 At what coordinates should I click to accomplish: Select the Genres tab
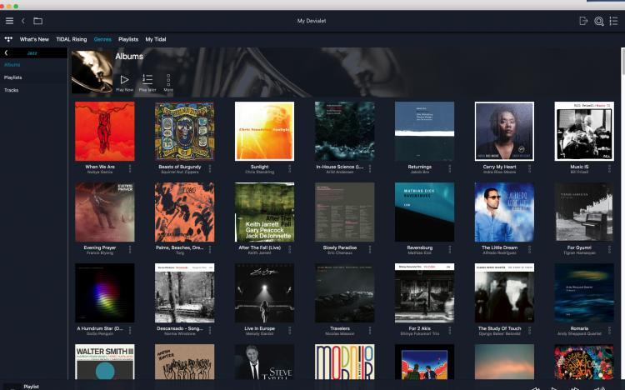(102, 39)
